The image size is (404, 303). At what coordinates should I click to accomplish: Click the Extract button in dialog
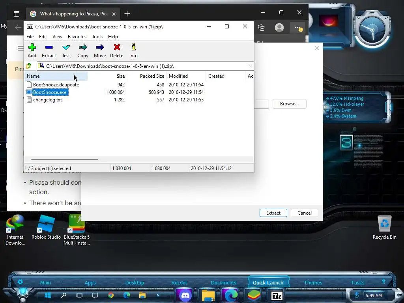click(x=273, y=213)
